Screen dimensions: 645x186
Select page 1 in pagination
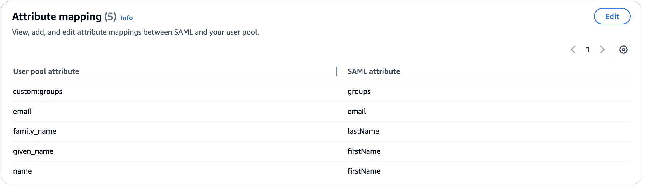(x=588, y=49)
